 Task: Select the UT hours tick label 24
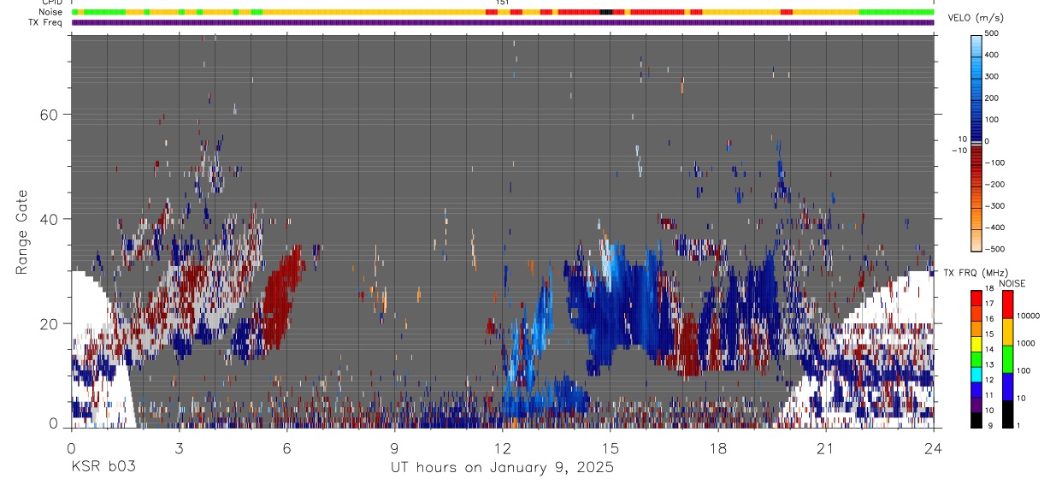click(934, 448)
